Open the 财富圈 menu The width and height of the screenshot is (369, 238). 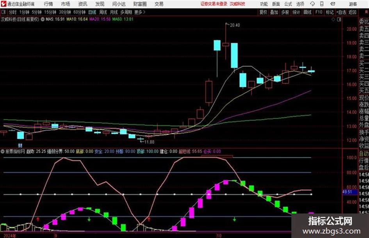coord(140,4)
